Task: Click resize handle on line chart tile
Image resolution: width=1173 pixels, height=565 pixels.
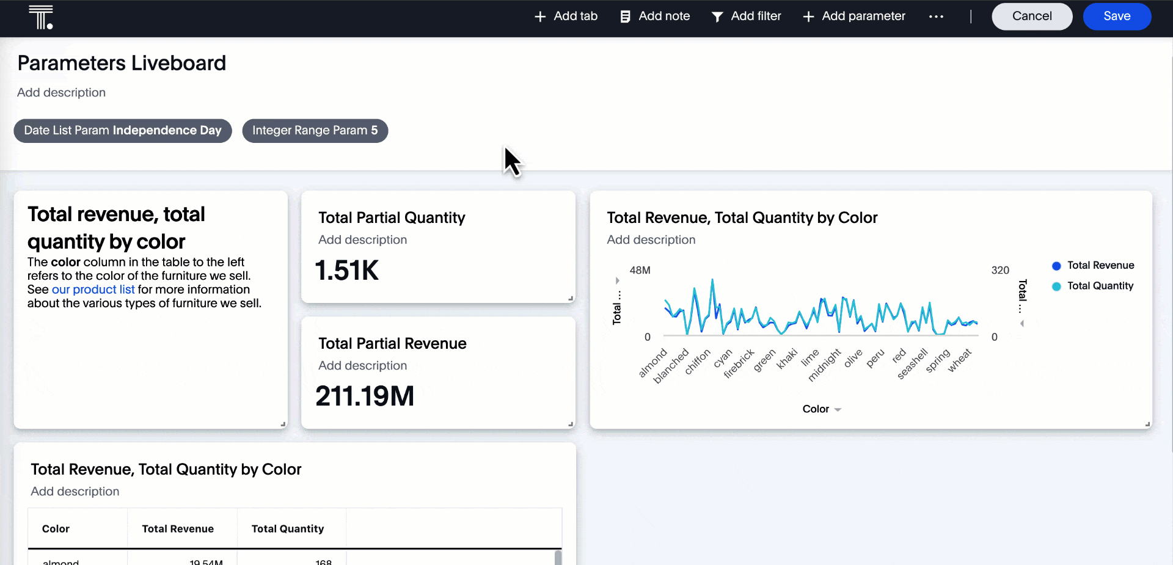Action: coord(1147,424)
